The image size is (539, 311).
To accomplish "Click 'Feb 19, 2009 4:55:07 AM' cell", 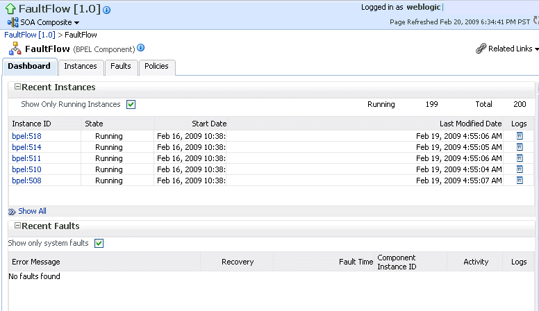I will 459,180.
